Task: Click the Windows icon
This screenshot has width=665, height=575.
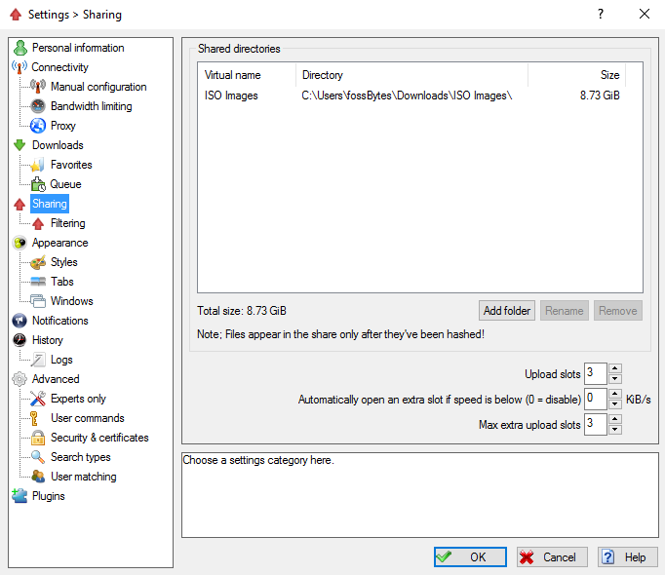Action: click(38, 301)
